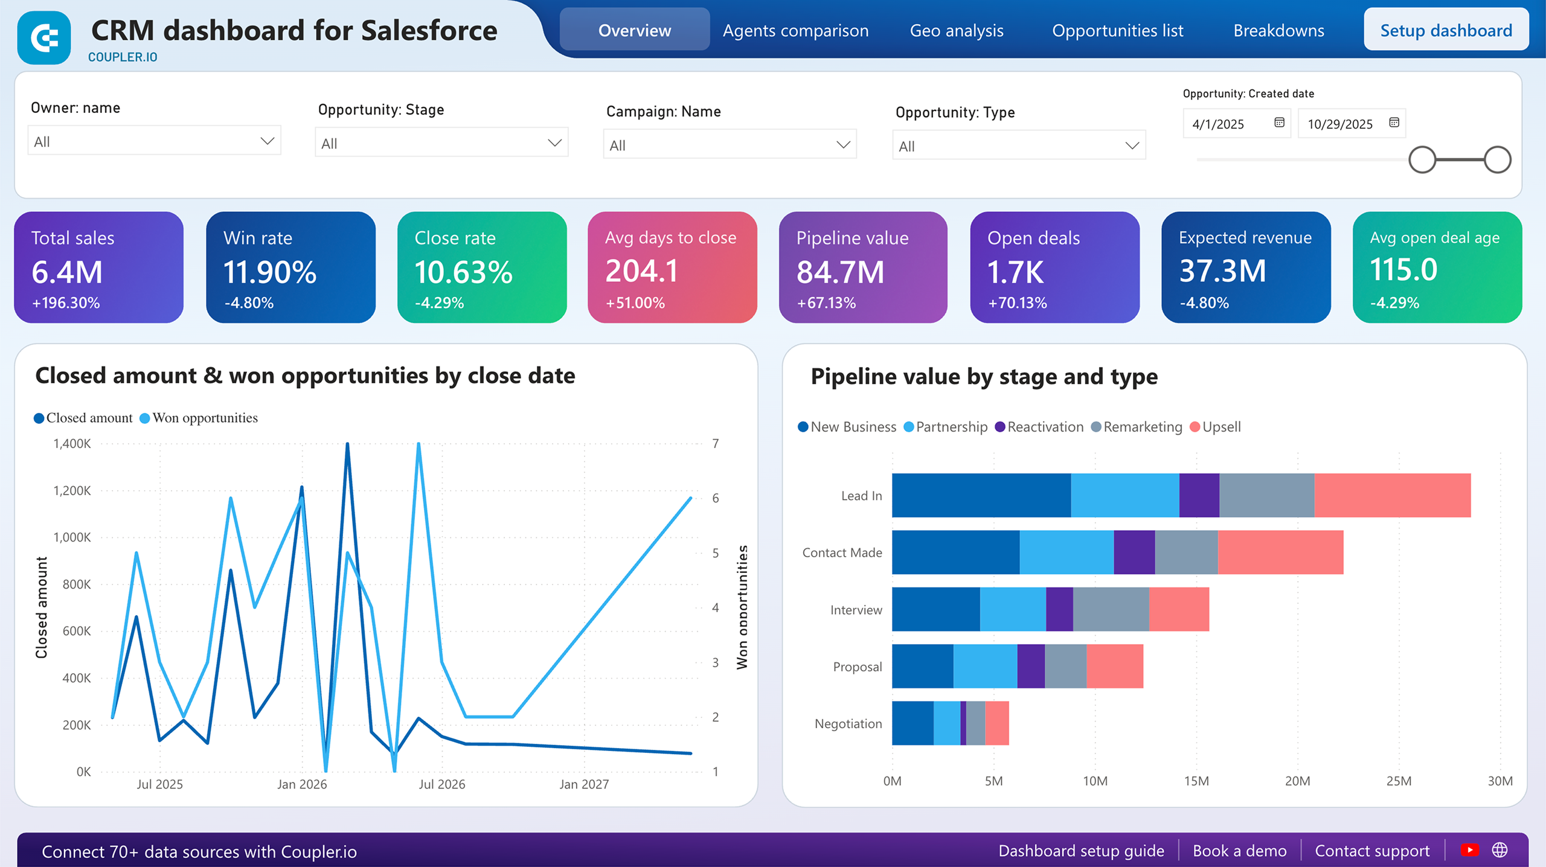Toggle the Closed amount legend series
Viewport: 1546px width, 867px height.
click(x=82, y=417)
